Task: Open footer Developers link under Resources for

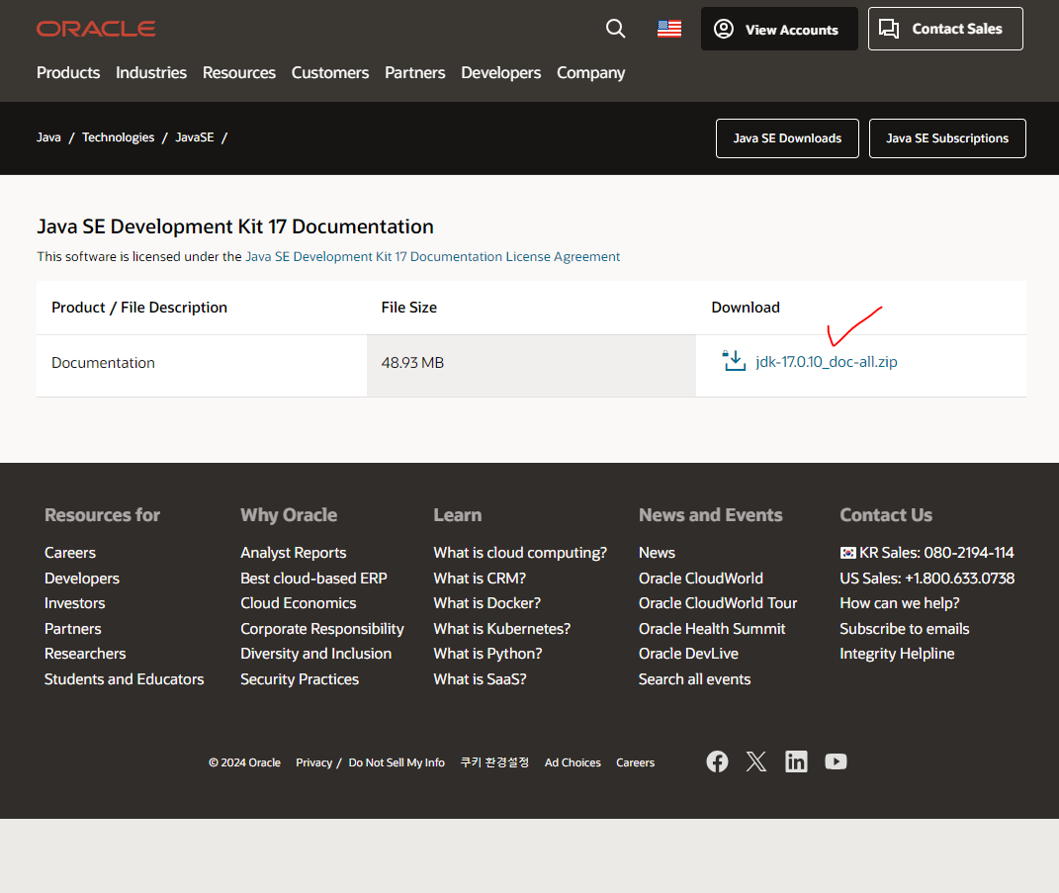Action: [82, 579]
